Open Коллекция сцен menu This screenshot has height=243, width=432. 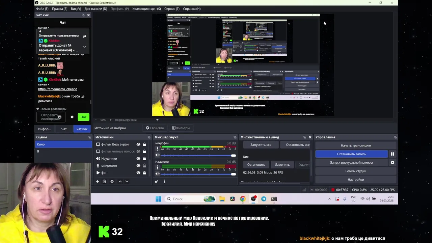tap(146, 9)
